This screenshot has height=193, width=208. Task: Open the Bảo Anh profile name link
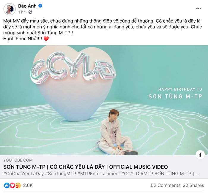pos(27,6)
